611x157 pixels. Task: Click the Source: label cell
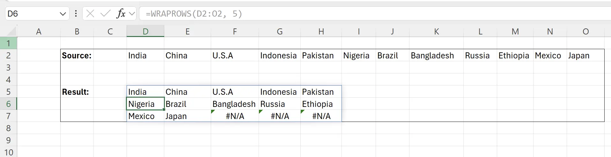77,56
